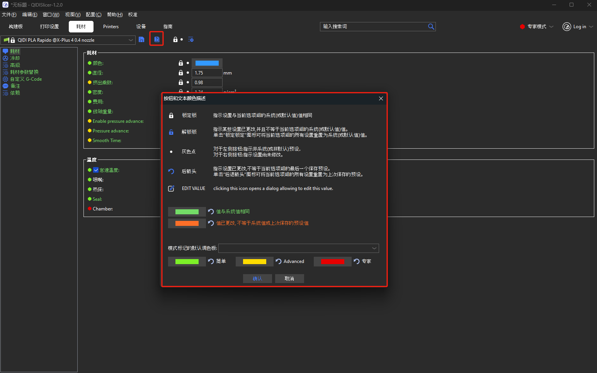Screen dimensions: 597x373
Task: Click the Log in account icon
Action: tap(567, 27)
